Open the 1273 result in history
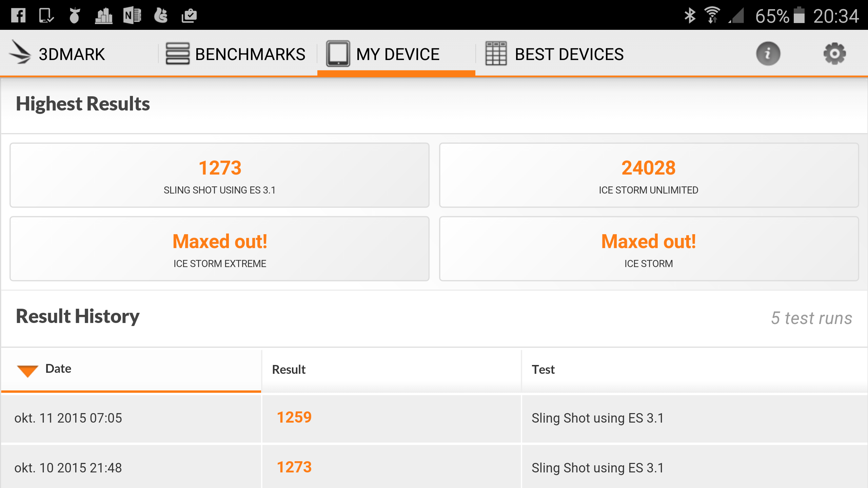 click(x=294, y=467)
